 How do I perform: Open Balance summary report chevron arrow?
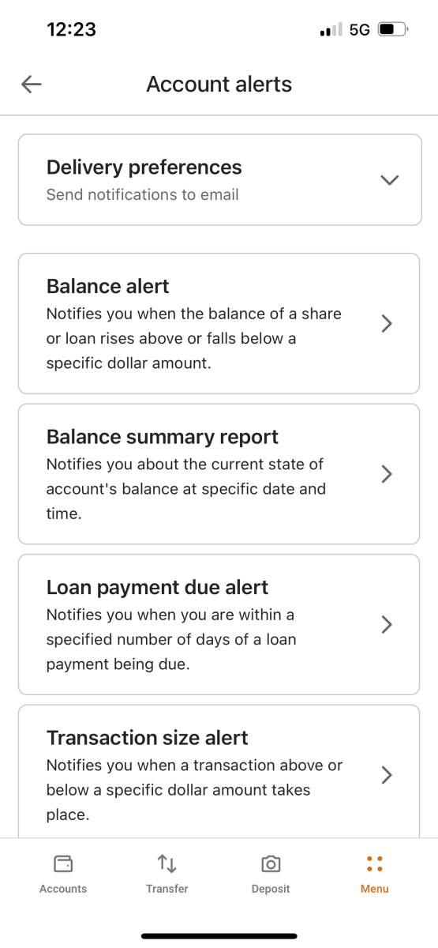[x=387, y=474]
